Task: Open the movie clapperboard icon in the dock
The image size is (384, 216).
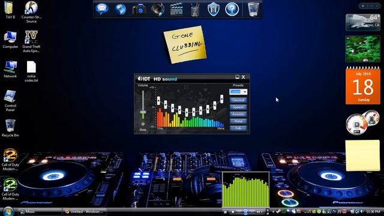Action: coord(176,10)
